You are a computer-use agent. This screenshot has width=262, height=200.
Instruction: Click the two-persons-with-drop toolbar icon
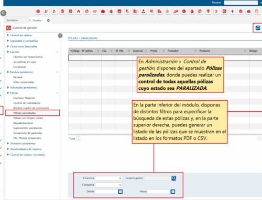[176, 11]
